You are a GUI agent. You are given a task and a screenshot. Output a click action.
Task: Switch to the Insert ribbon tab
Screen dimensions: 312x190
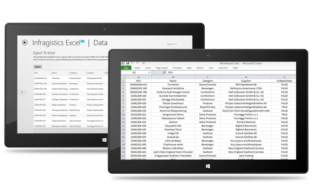tap(148, 68)
